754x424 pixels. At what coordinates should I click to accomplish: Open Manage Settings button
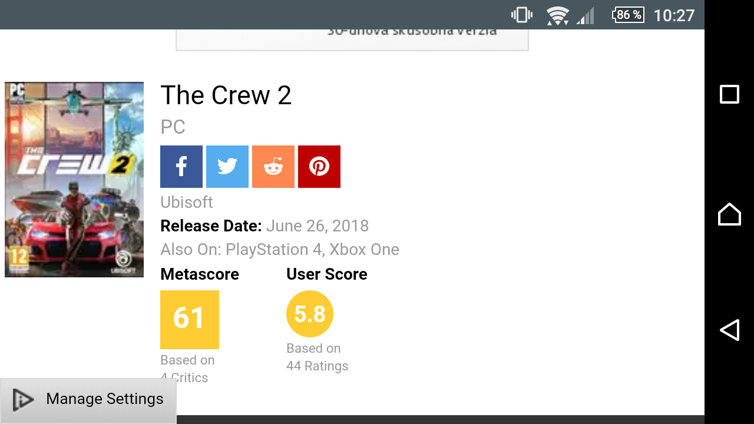88,400
